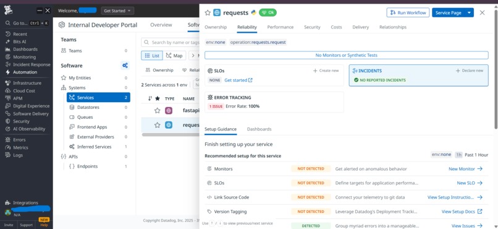Screen dimensions: 498x229
Task: Click the Software settings gears icon
Action: pos(125,66)
